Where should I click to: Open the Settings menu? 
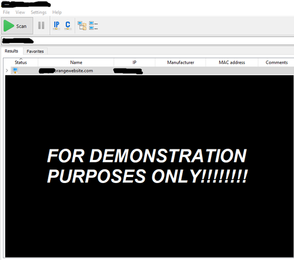coord(39,12)
